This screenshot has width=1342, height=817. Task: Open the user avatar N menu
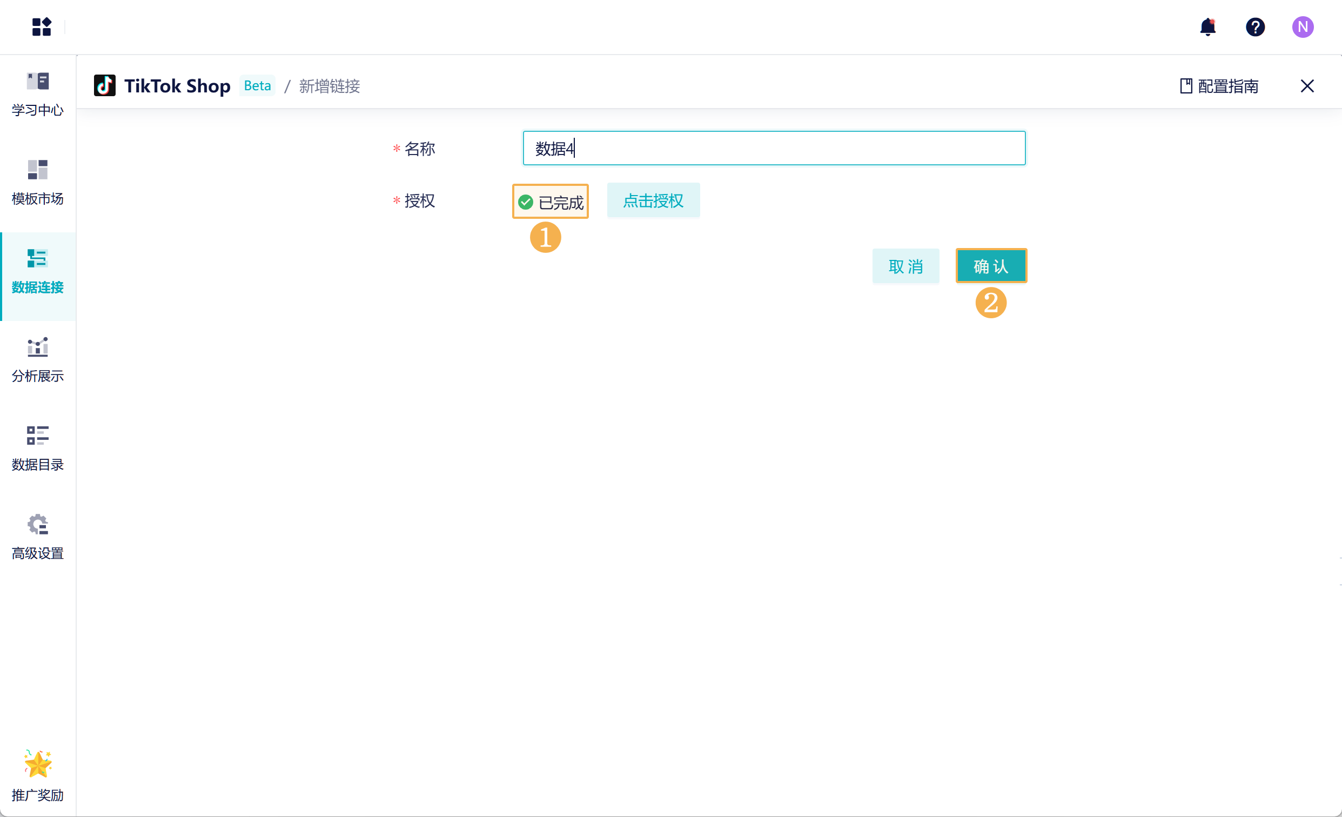pos(1302,26)
